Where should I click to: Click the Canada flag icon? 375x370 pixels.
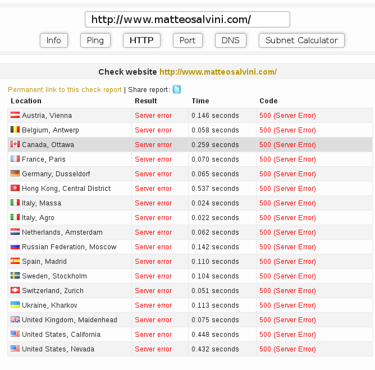[15, 144]
